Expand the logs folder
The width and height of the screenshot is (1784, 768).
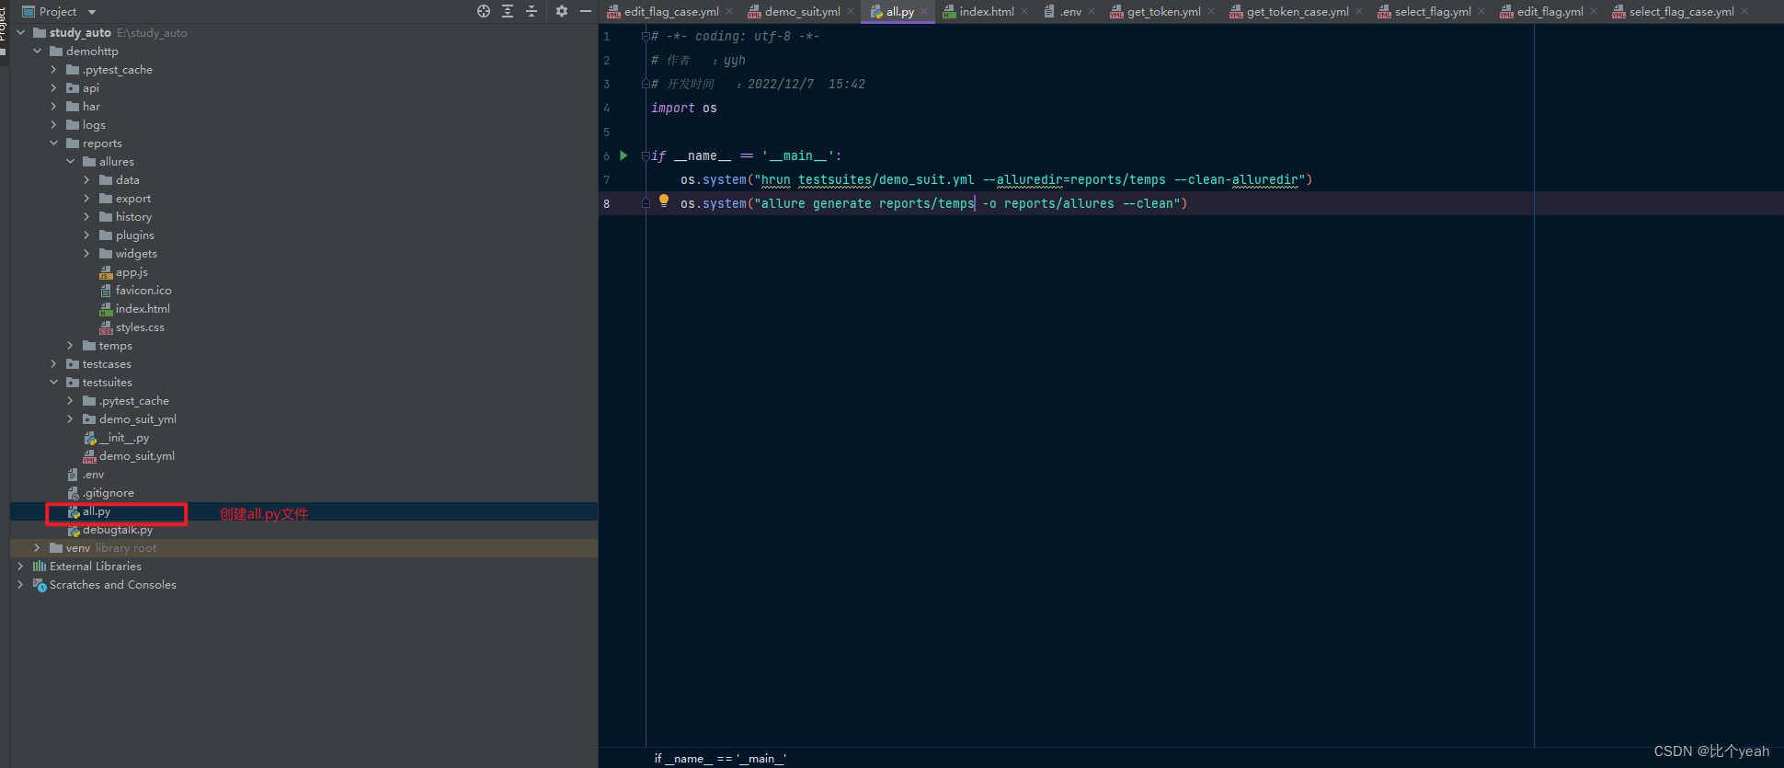[53, 124]
